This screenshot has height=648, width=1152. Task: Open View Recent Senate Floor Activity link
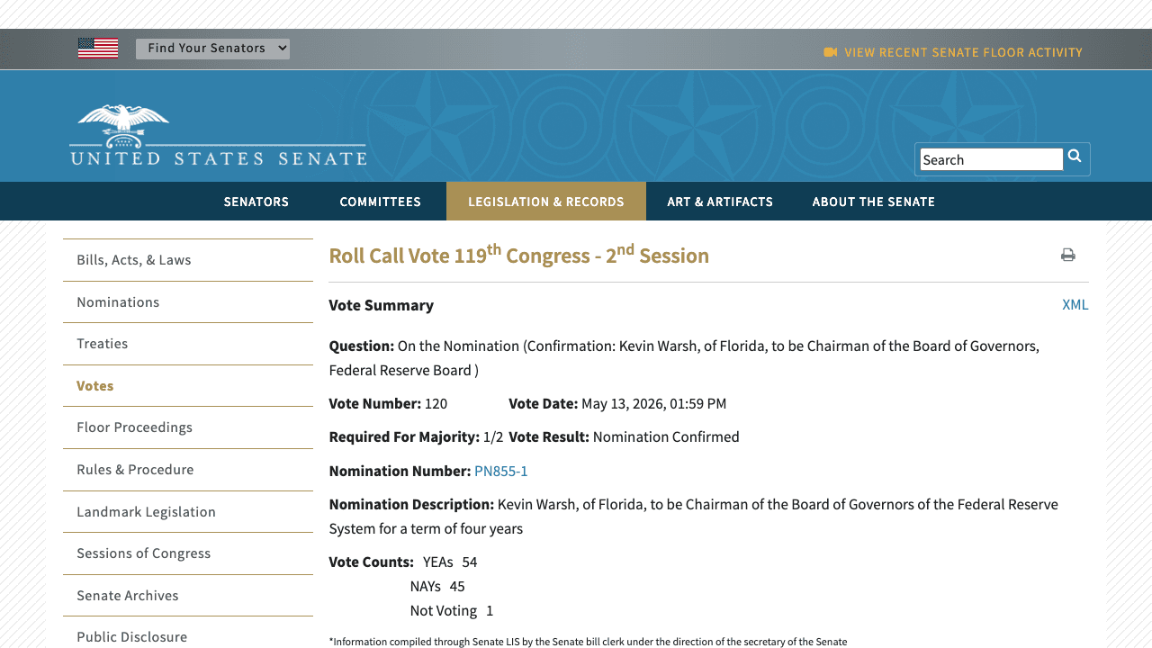coord(963,52)
